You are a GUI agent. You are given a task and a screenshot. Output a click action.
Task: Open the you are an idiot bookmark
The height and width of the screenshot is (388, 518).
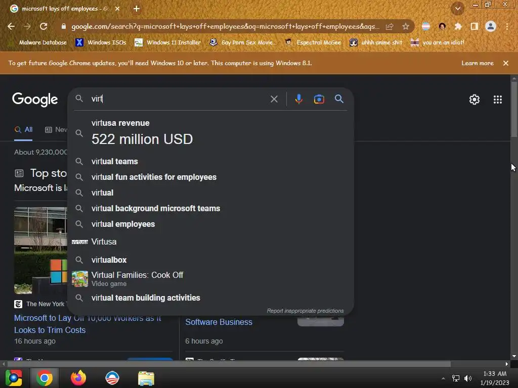438,42
